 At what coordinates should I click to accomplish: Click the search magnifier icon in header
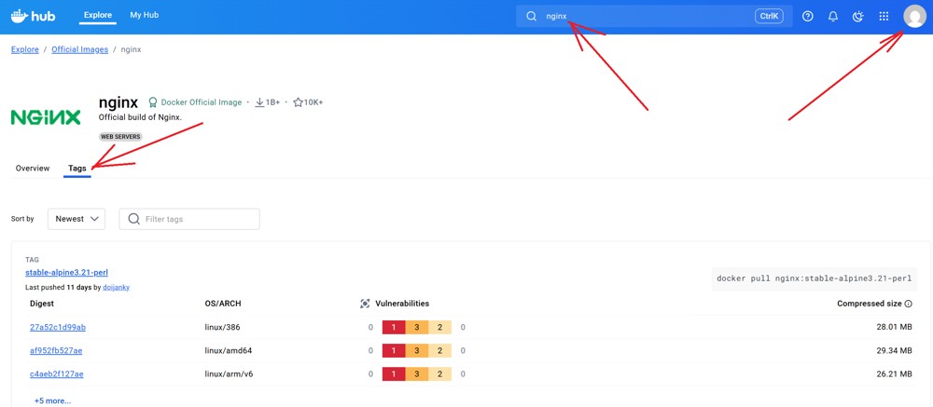(x=532, y=17)
